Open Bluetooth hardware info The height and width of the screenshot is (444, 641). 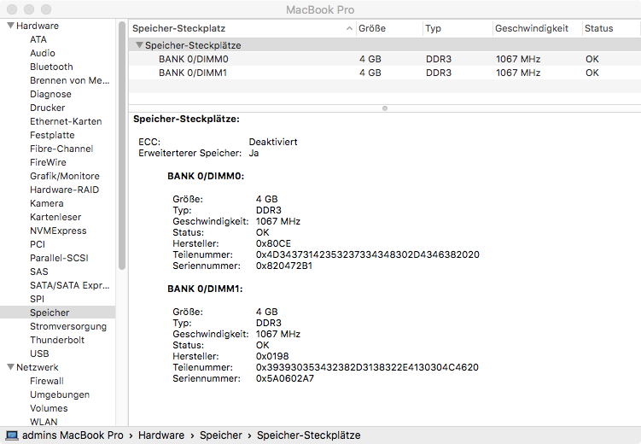coord(51,67)
